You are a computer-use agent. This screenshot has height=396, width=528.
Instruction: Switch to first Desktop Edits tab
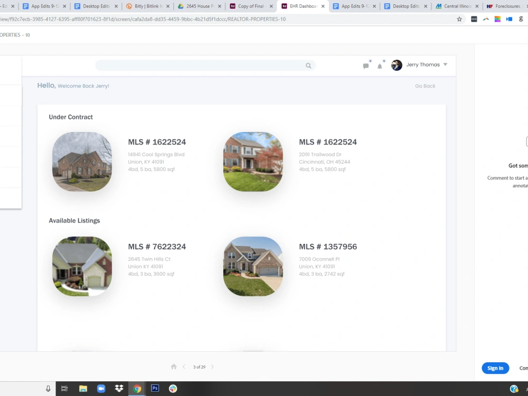pyautogui.click(x=96, y=6)
